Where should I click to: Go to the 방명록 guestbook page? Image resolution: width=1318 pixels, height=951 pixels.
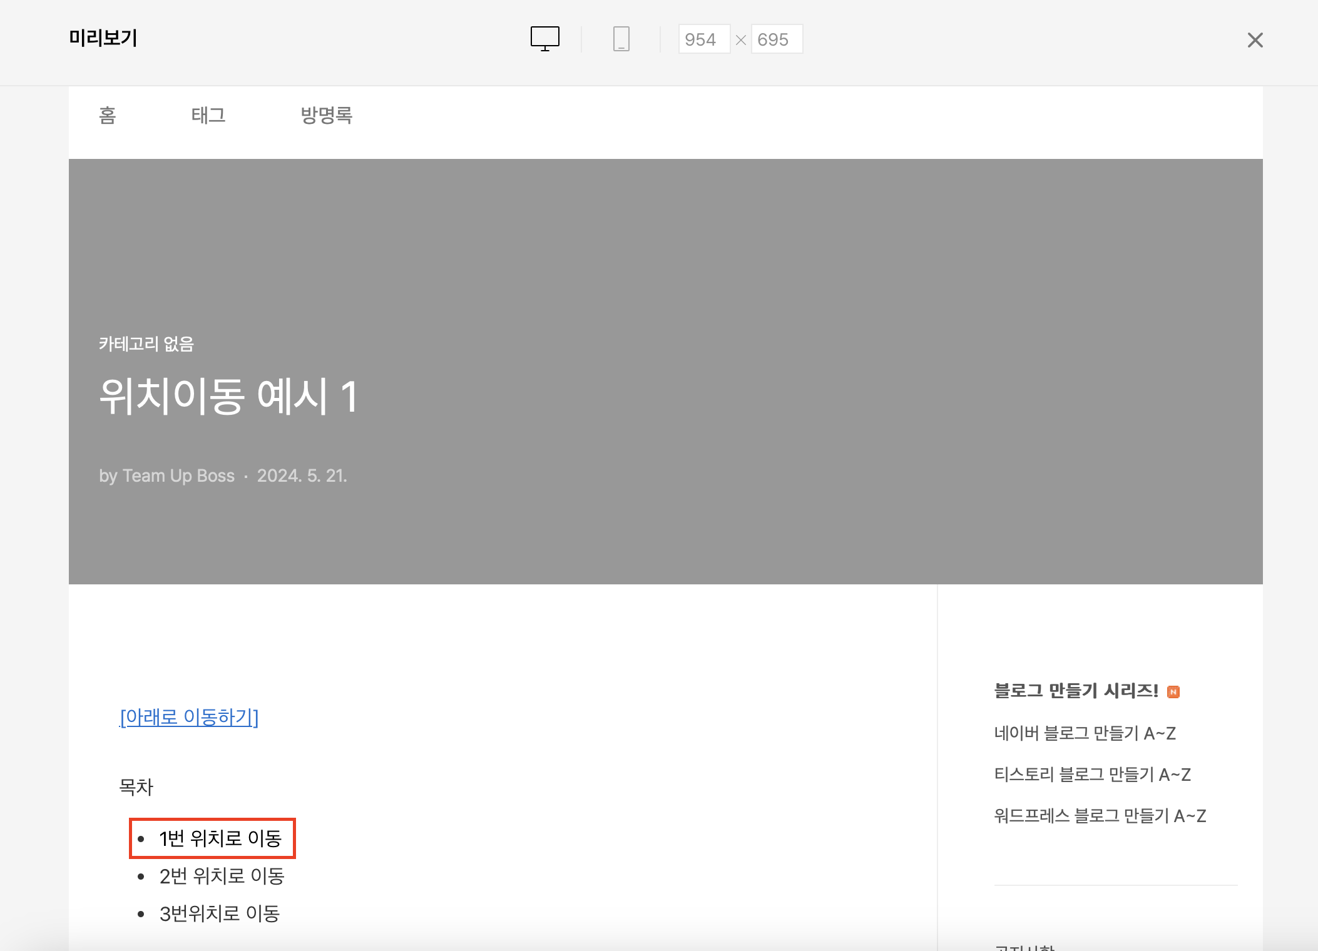coord(326,115)
